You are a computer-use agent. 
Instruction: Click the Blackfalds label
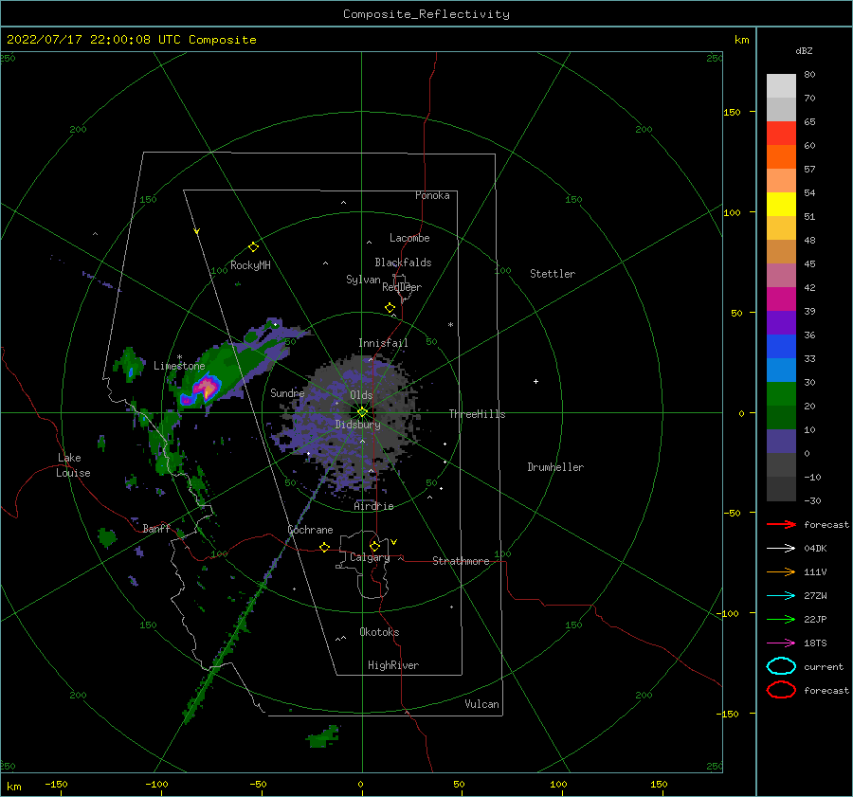point(403,263)
